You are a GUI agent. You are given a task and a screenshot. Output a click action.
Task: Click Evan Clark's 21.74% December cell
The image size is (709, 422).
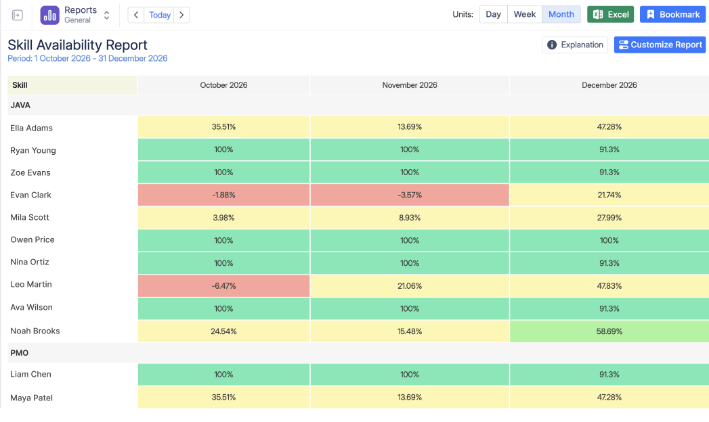pos(609,195)
